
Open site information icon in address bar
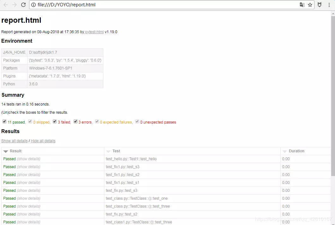click(33, 5)
